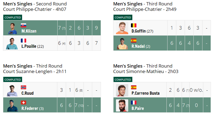Click the Swiss flag above R.Federer
212x114 pixels.
coord(23,103)
